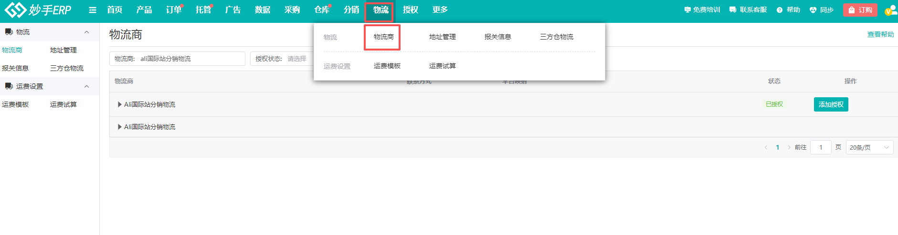This screenshot has width=898, height=235.
Task: Open the 帮助 help icon
Action: click(780, 10)
